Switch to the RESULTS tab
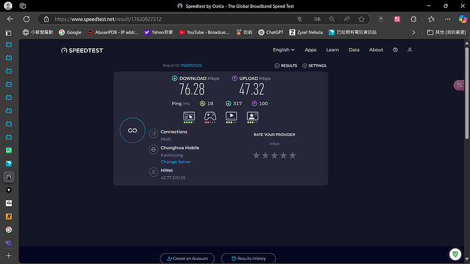This screenshot has height=264, width=470. [286, 66]
